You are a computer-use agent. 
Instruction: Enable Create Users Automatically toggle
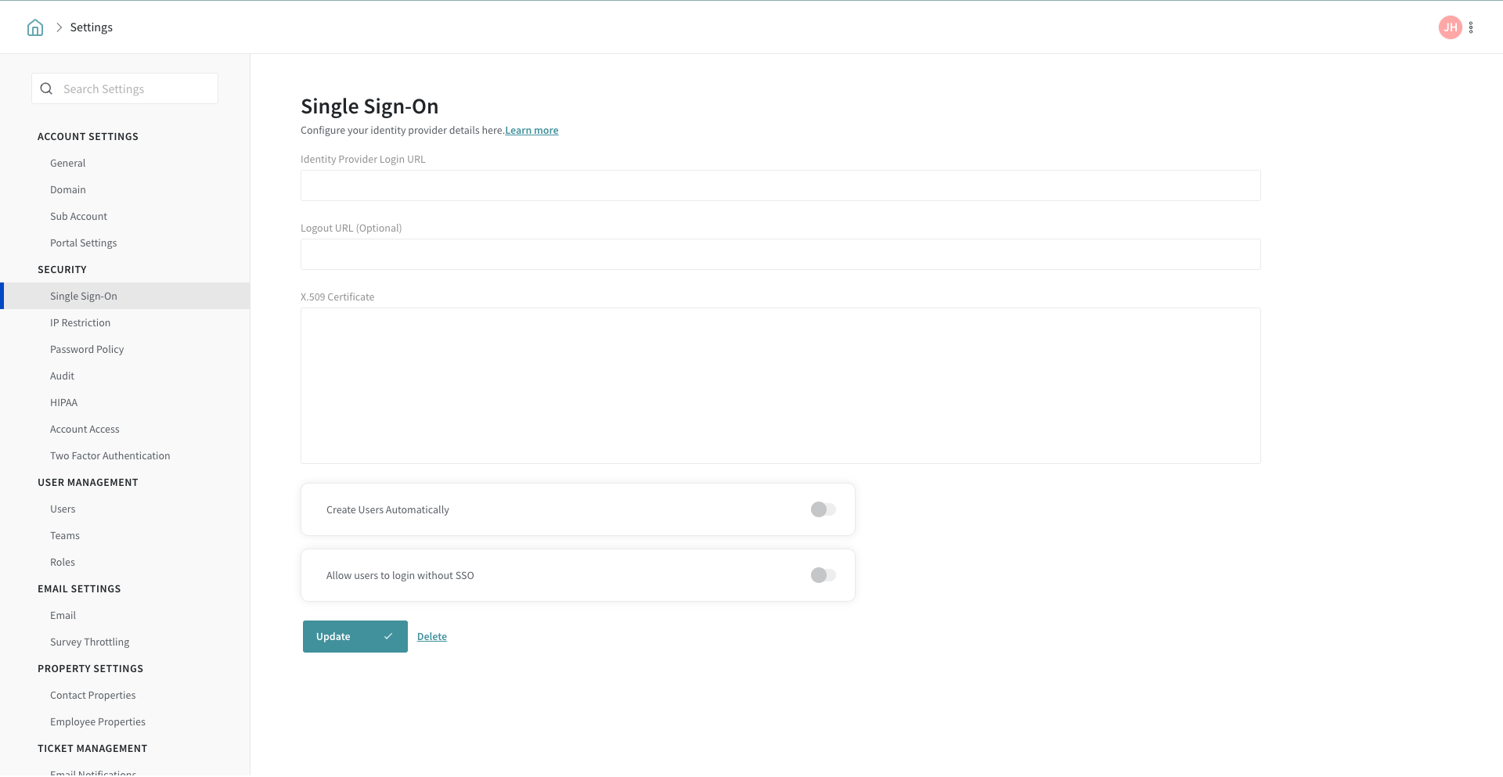tap(823, 509)
